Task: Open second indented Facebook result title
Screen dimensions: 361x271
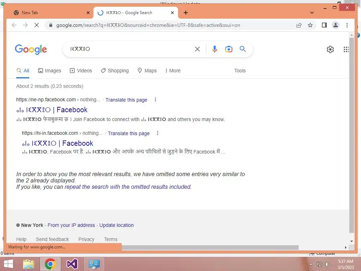Action: click(57, 143)
